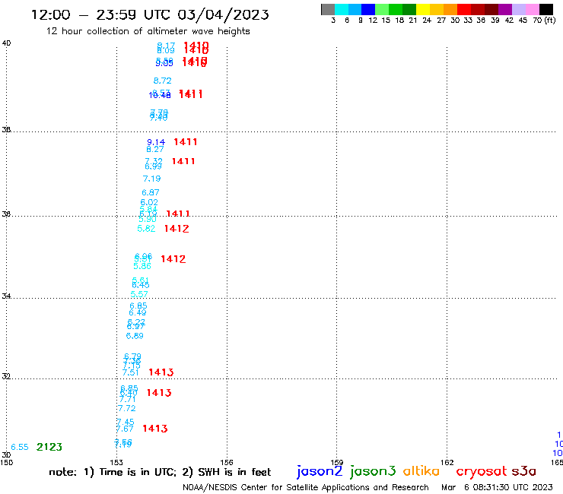The width and height of the screenshot is (563, 494).
Task: Select the time label 1413 beside 7.67
Action: (155, 429)
